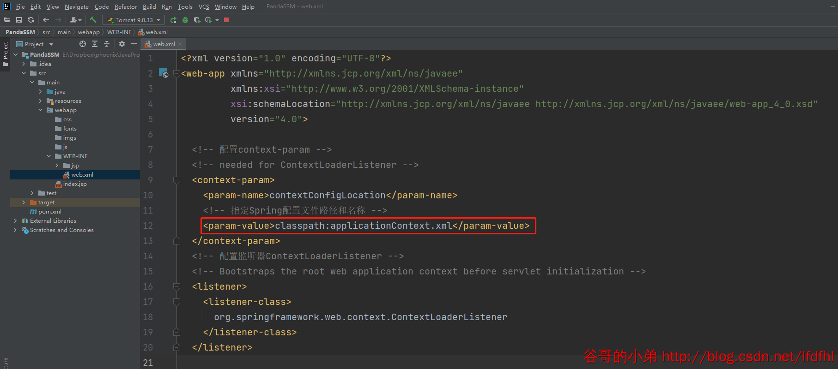The width and height of the screenshot is (838, 369).
Task: Expand the .idea folder
Action: (24, 64)
